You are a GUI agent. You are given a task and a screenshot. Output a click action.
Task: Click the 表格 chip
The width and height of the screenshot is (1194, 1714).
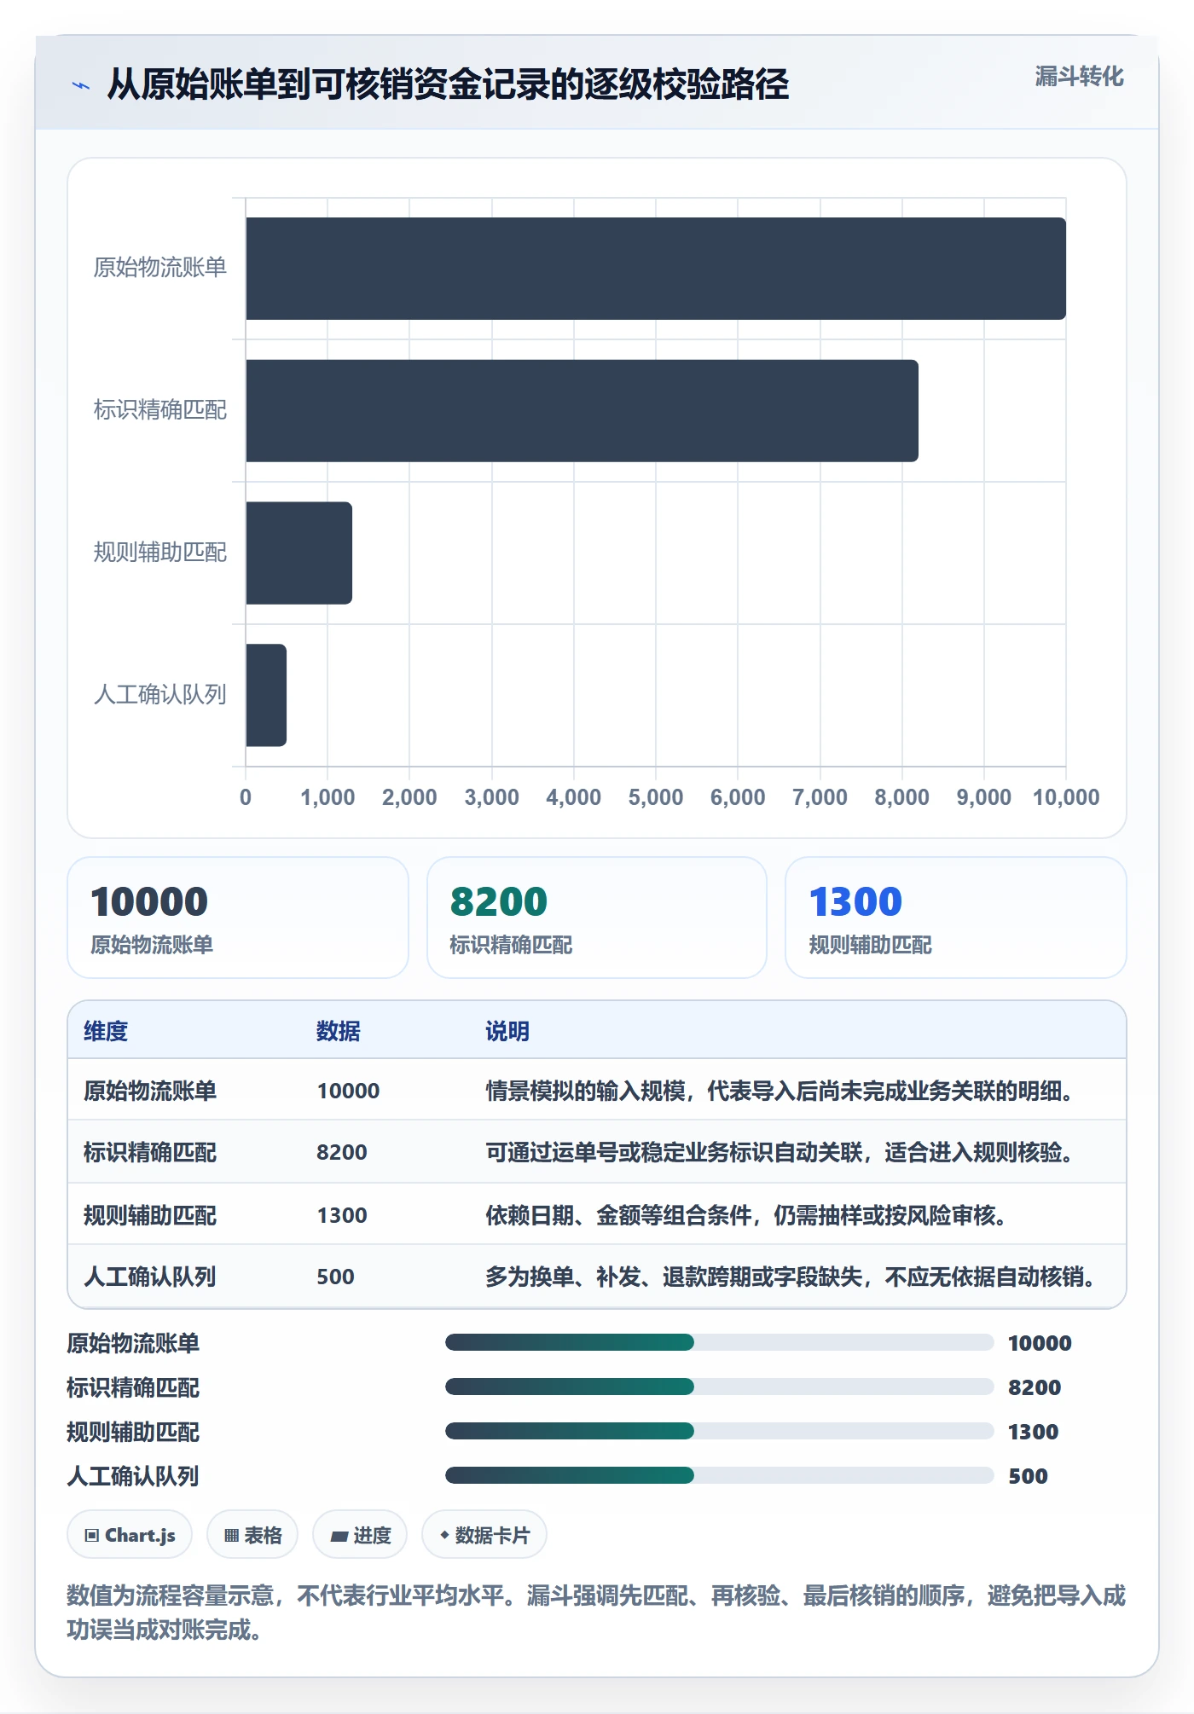(x=252, y=1535)
